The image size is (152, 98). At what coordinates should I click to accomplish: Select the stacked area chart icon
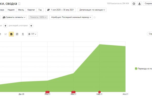(11, 34)
